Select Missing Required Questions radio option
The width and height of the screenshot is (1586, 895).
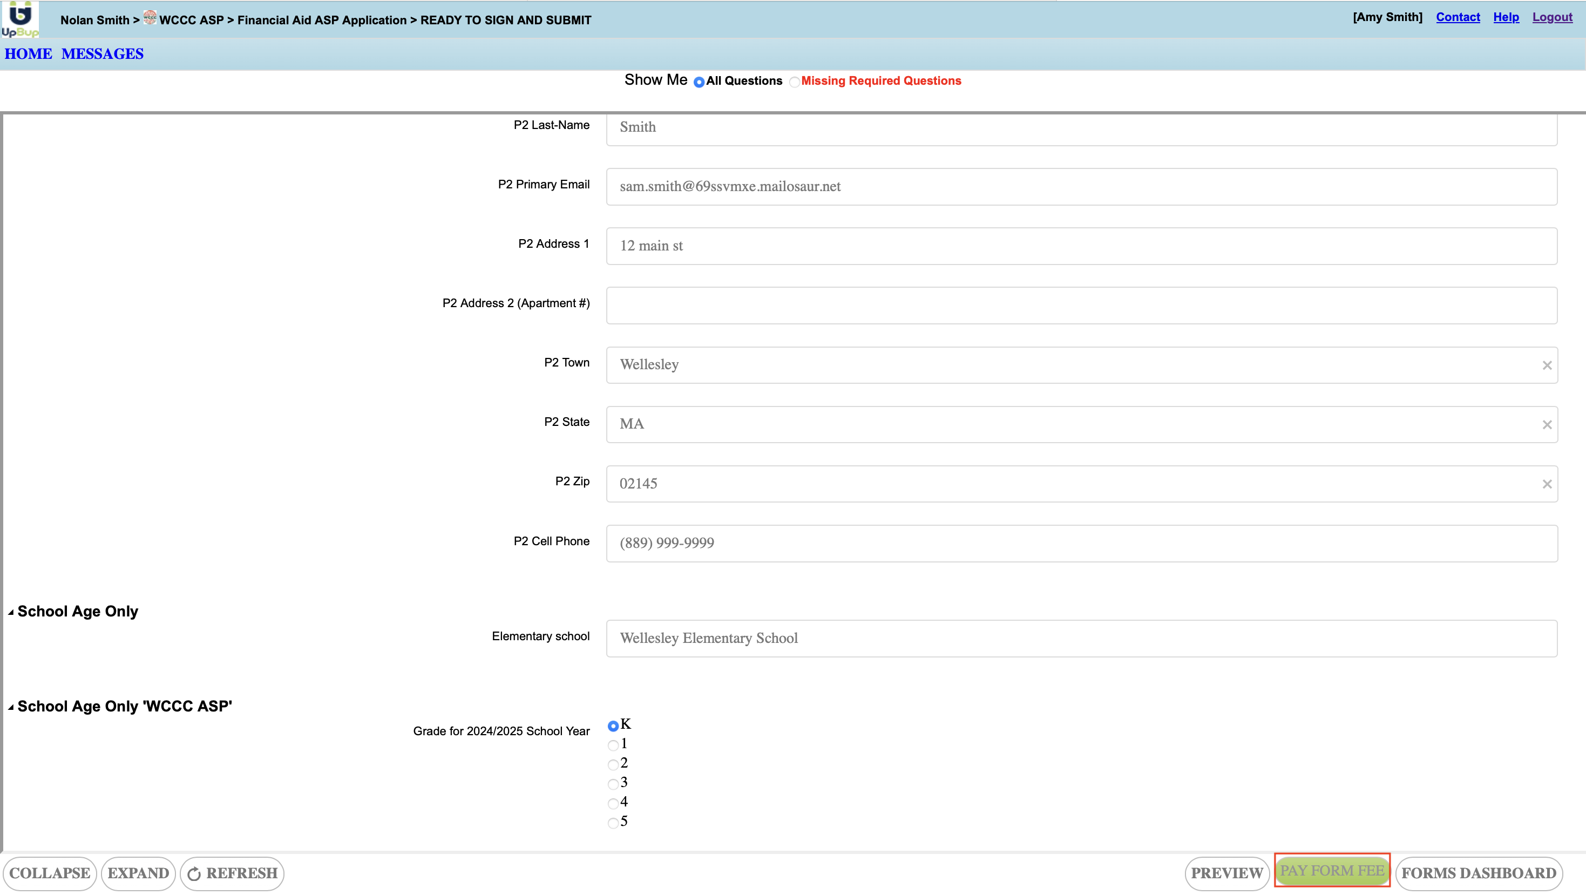794,82
